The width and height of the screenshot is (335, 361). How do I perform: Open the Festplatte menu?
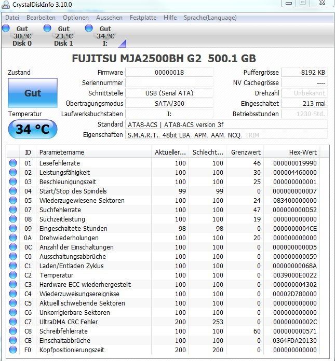click(x=143, y=18)
